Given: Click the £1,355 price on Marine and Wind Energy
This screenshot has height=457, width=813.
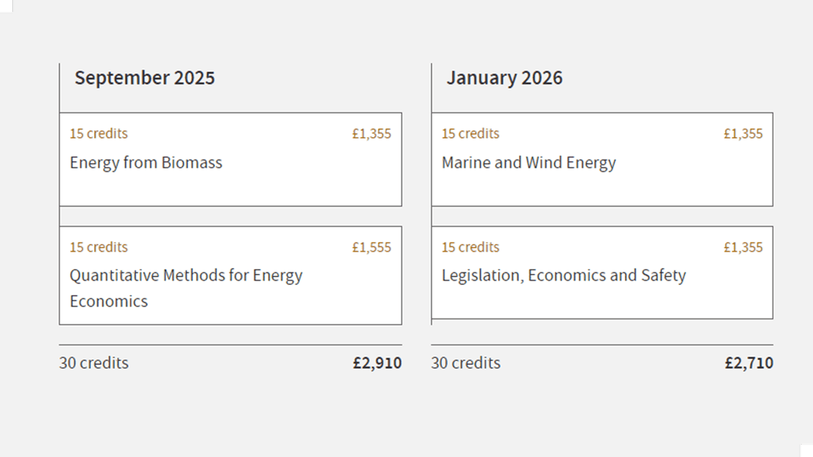Looking at the screenshot, I should point(743,134).
